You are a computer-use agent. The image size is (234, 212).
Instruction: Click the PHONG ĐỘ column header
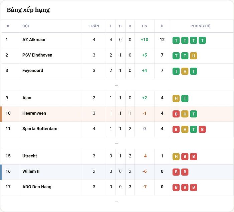[x=200, y=26]
